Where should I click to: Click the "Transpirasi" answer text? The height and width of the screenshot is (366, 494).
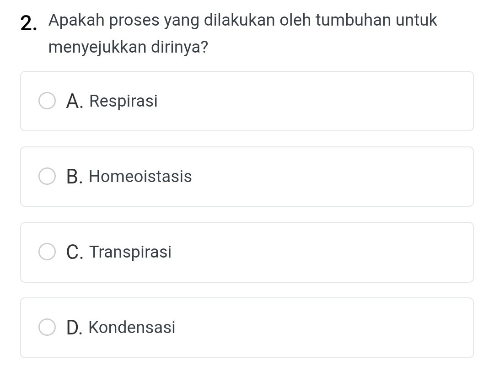130,252
